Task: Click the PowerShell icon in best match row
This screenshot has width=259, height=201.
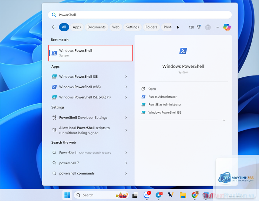Action: [54, 53]
